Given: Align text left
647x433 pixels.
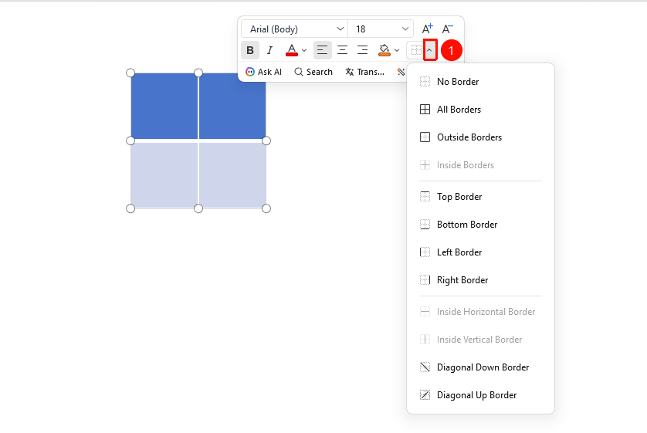Looking at the screenshot, I should [x=322, y=50].
